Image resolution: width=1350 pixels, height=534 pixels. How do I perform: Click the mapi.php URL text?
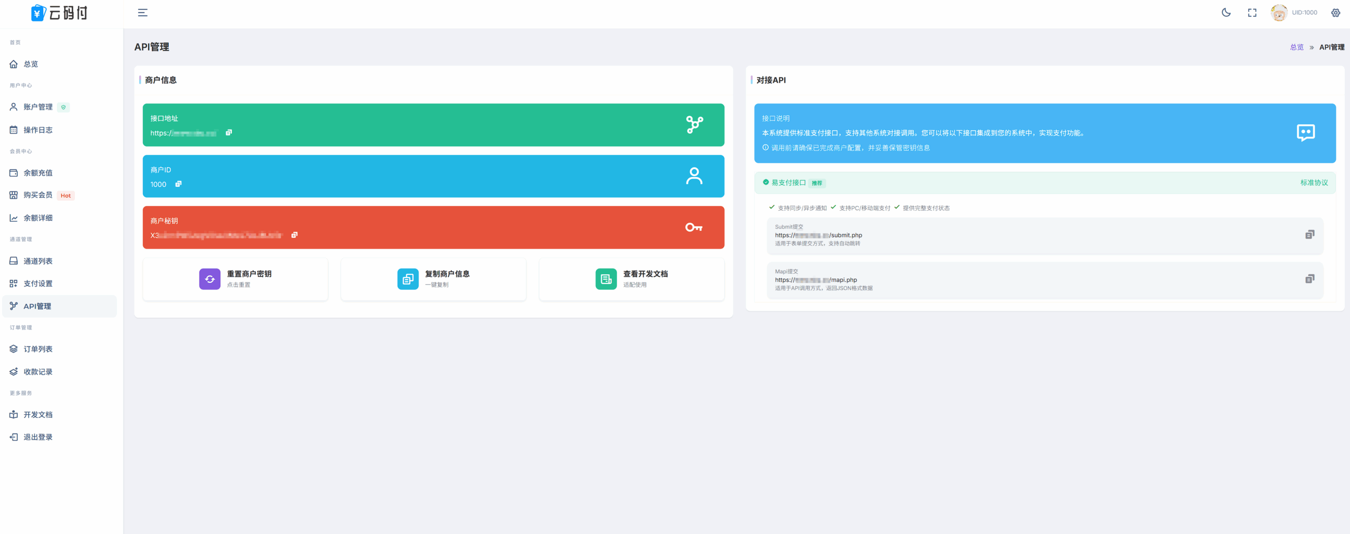tap(816, 280)
